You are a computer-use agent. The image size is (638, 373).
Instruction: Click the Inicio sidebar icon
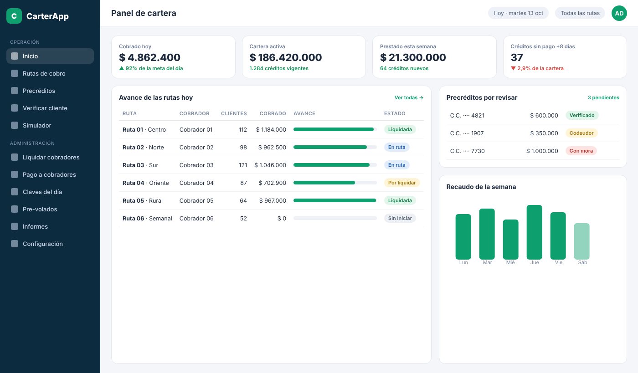[15, 56]
